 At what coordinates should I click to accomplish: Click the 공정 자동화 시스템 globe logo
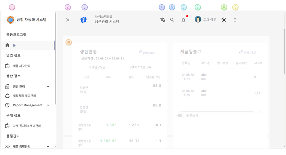pyautogui.click(x=11, y=20)
